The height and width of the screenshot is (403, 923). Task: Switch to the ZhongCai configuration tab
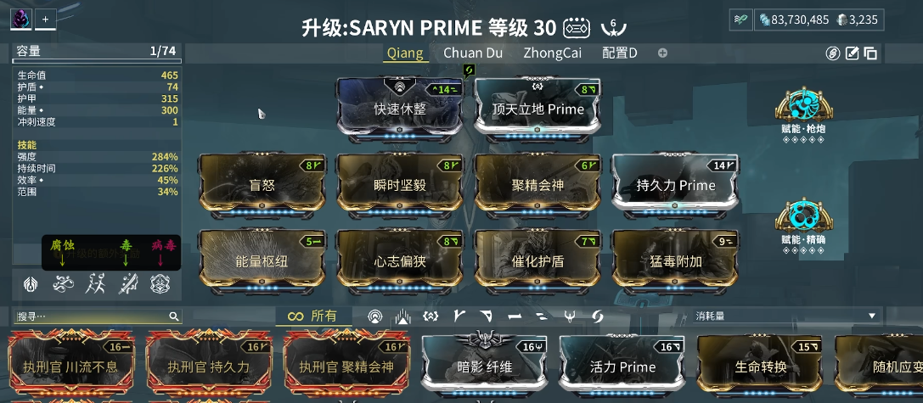click(x=552, y=53)
